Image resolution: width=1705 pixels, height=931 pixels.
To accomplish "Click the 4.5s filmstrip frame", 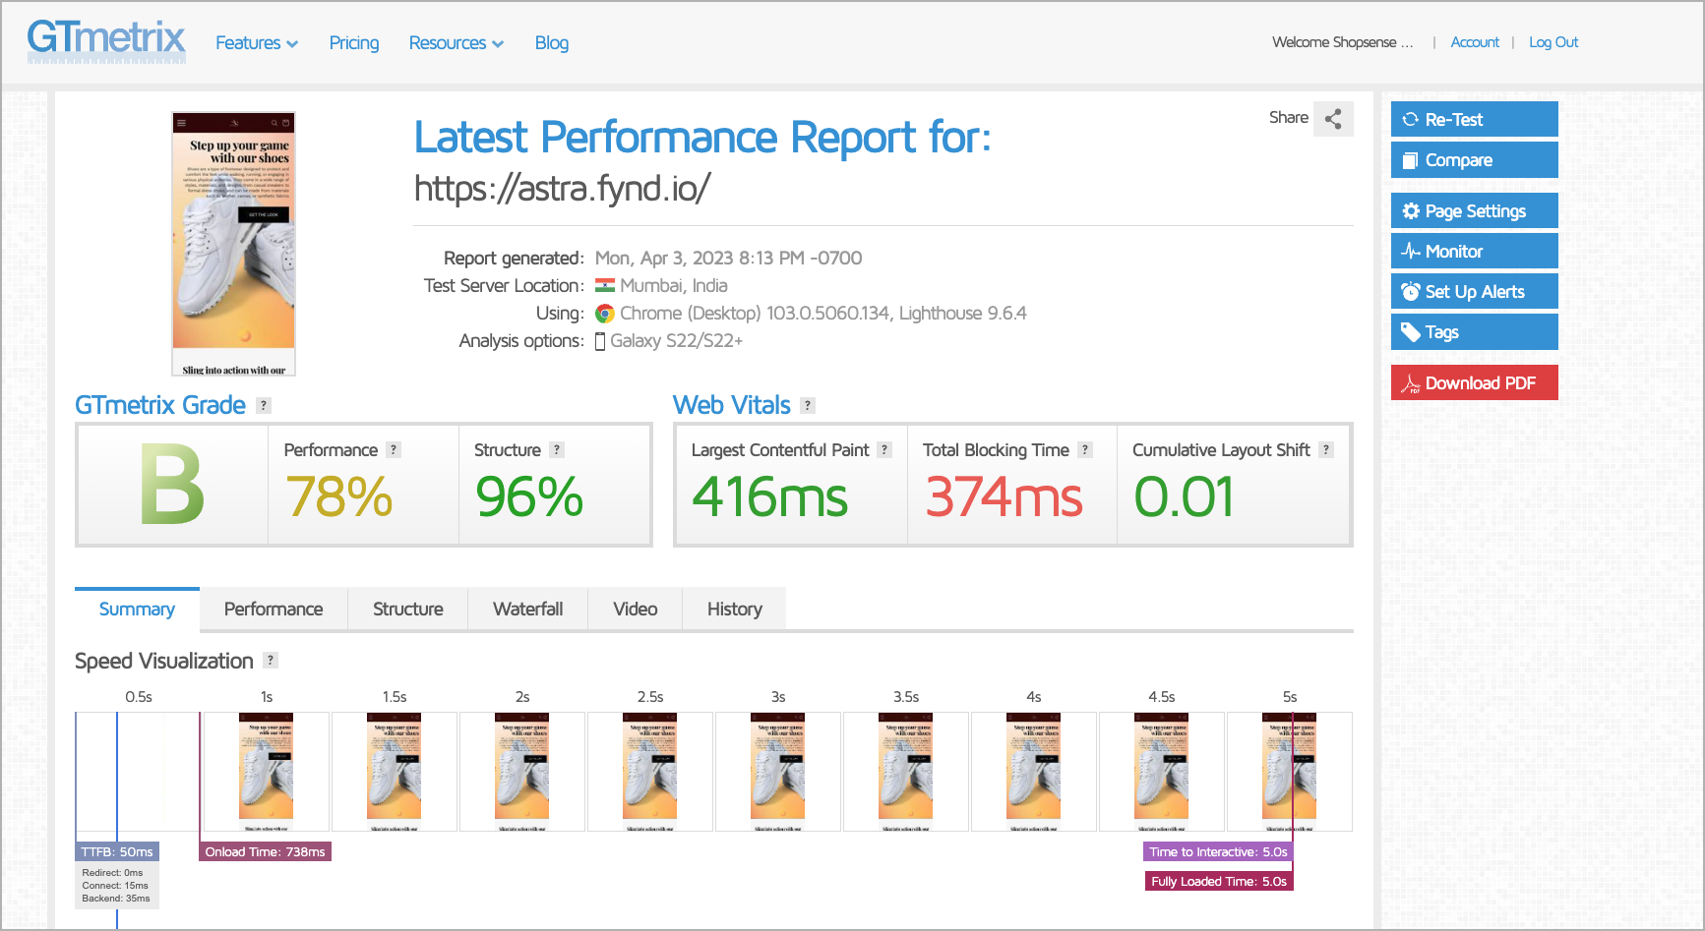I will tap(1162, 772).
